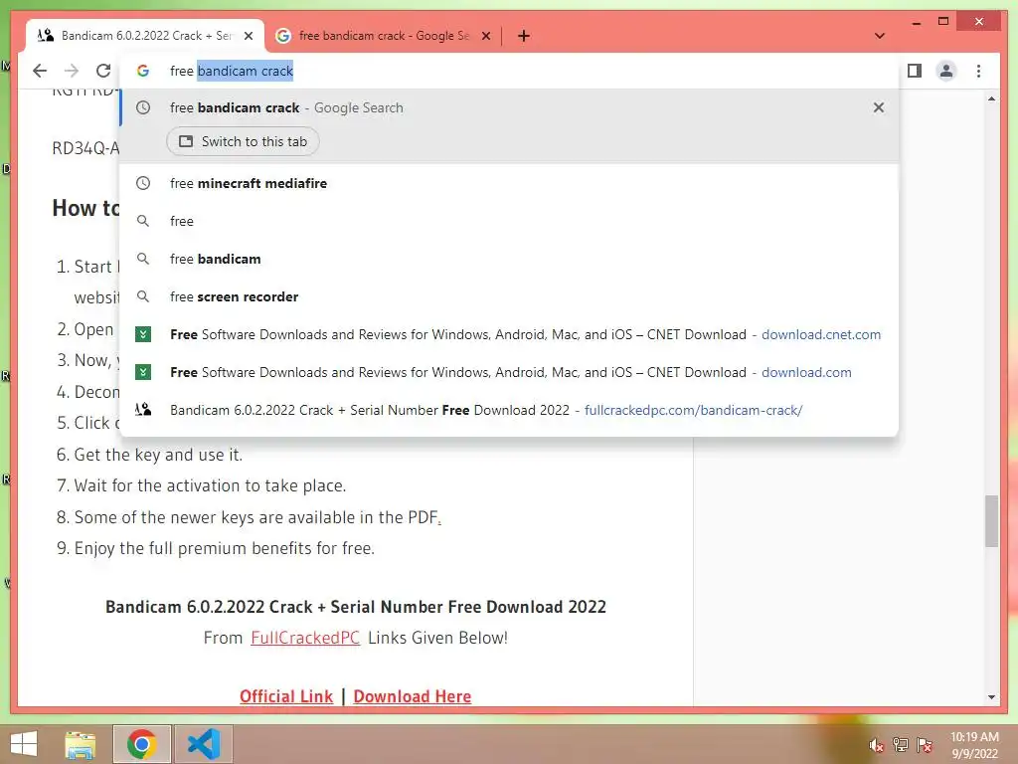Screen dimensions: 1018x764
Task: Open fullcrackedpc.com/bandicam-crack/ suggestion
Action: pos(510,410)
